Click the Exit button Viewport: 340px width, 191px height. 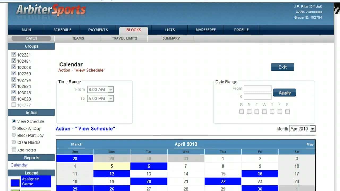pos(282,67)
